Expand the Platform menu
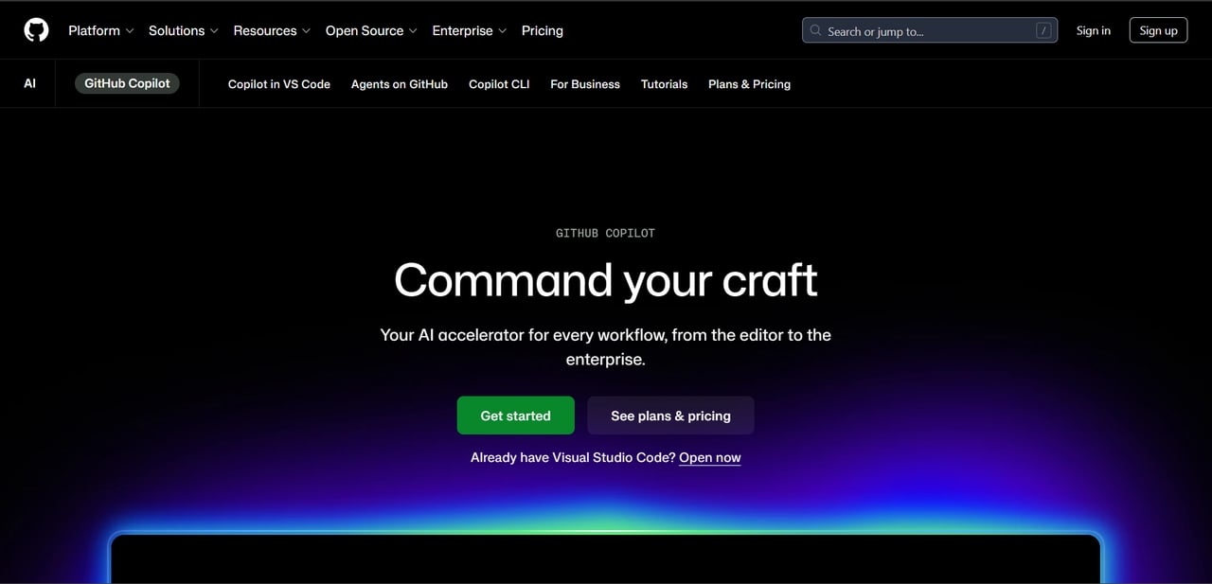Image resolution: width=1212 pixels, height=584 pixels. (100, 30)
